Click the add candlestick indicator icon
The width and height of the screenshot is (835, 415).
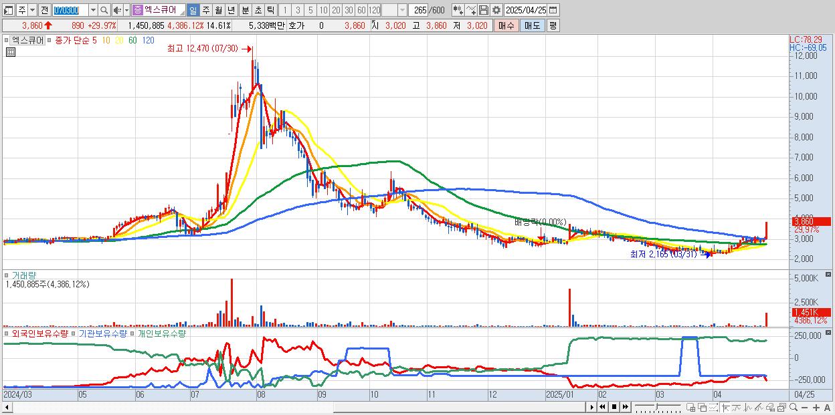458,11
